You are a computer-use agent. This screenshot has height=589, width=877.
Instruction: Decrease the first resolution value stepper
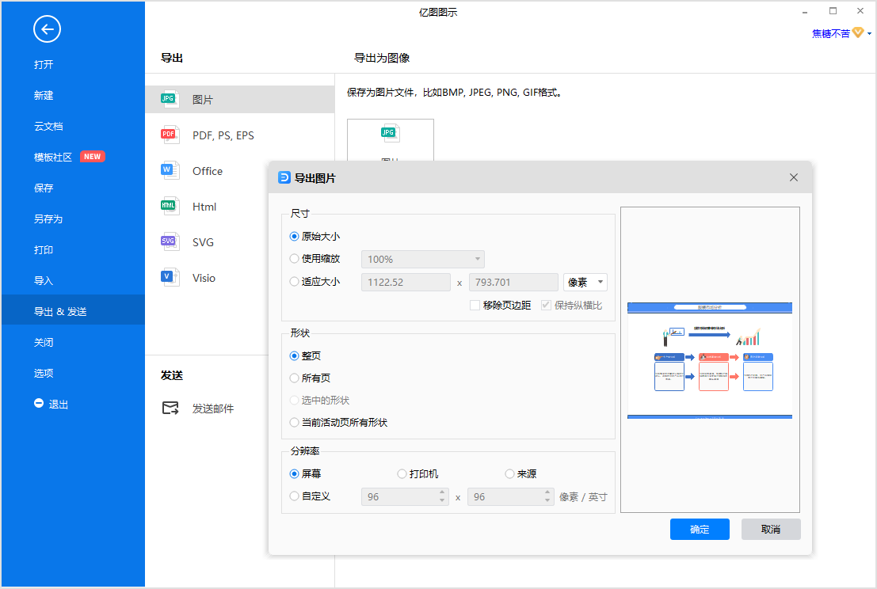click(x=442, y=500)
